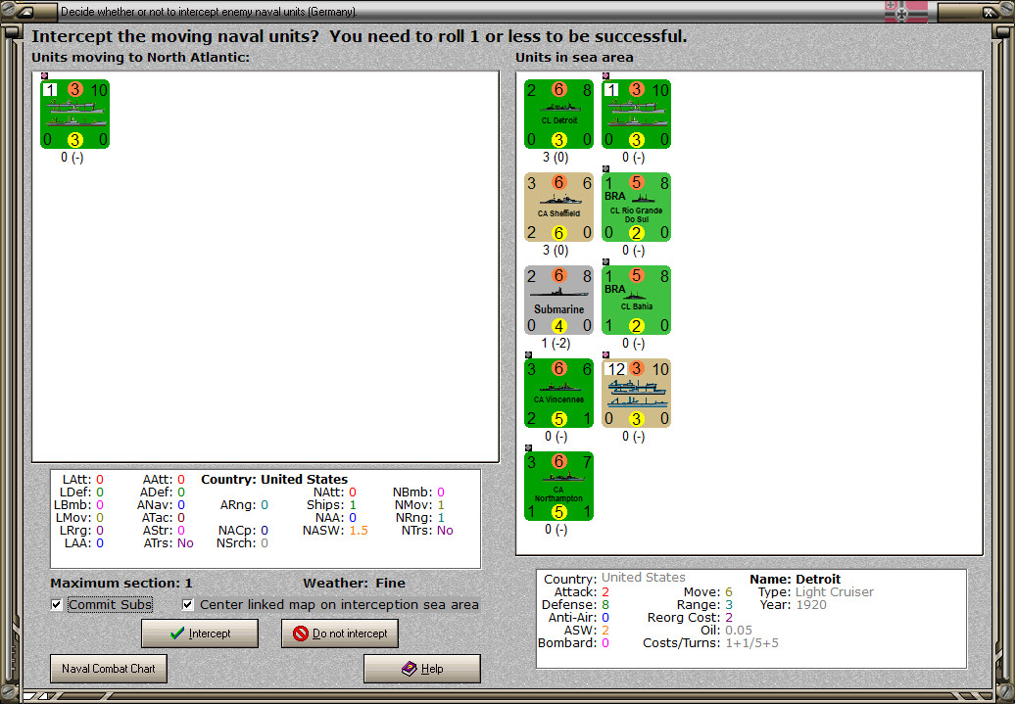Click the Name: Detroit label
This screenshot has height=704, width=1015.
795,579
